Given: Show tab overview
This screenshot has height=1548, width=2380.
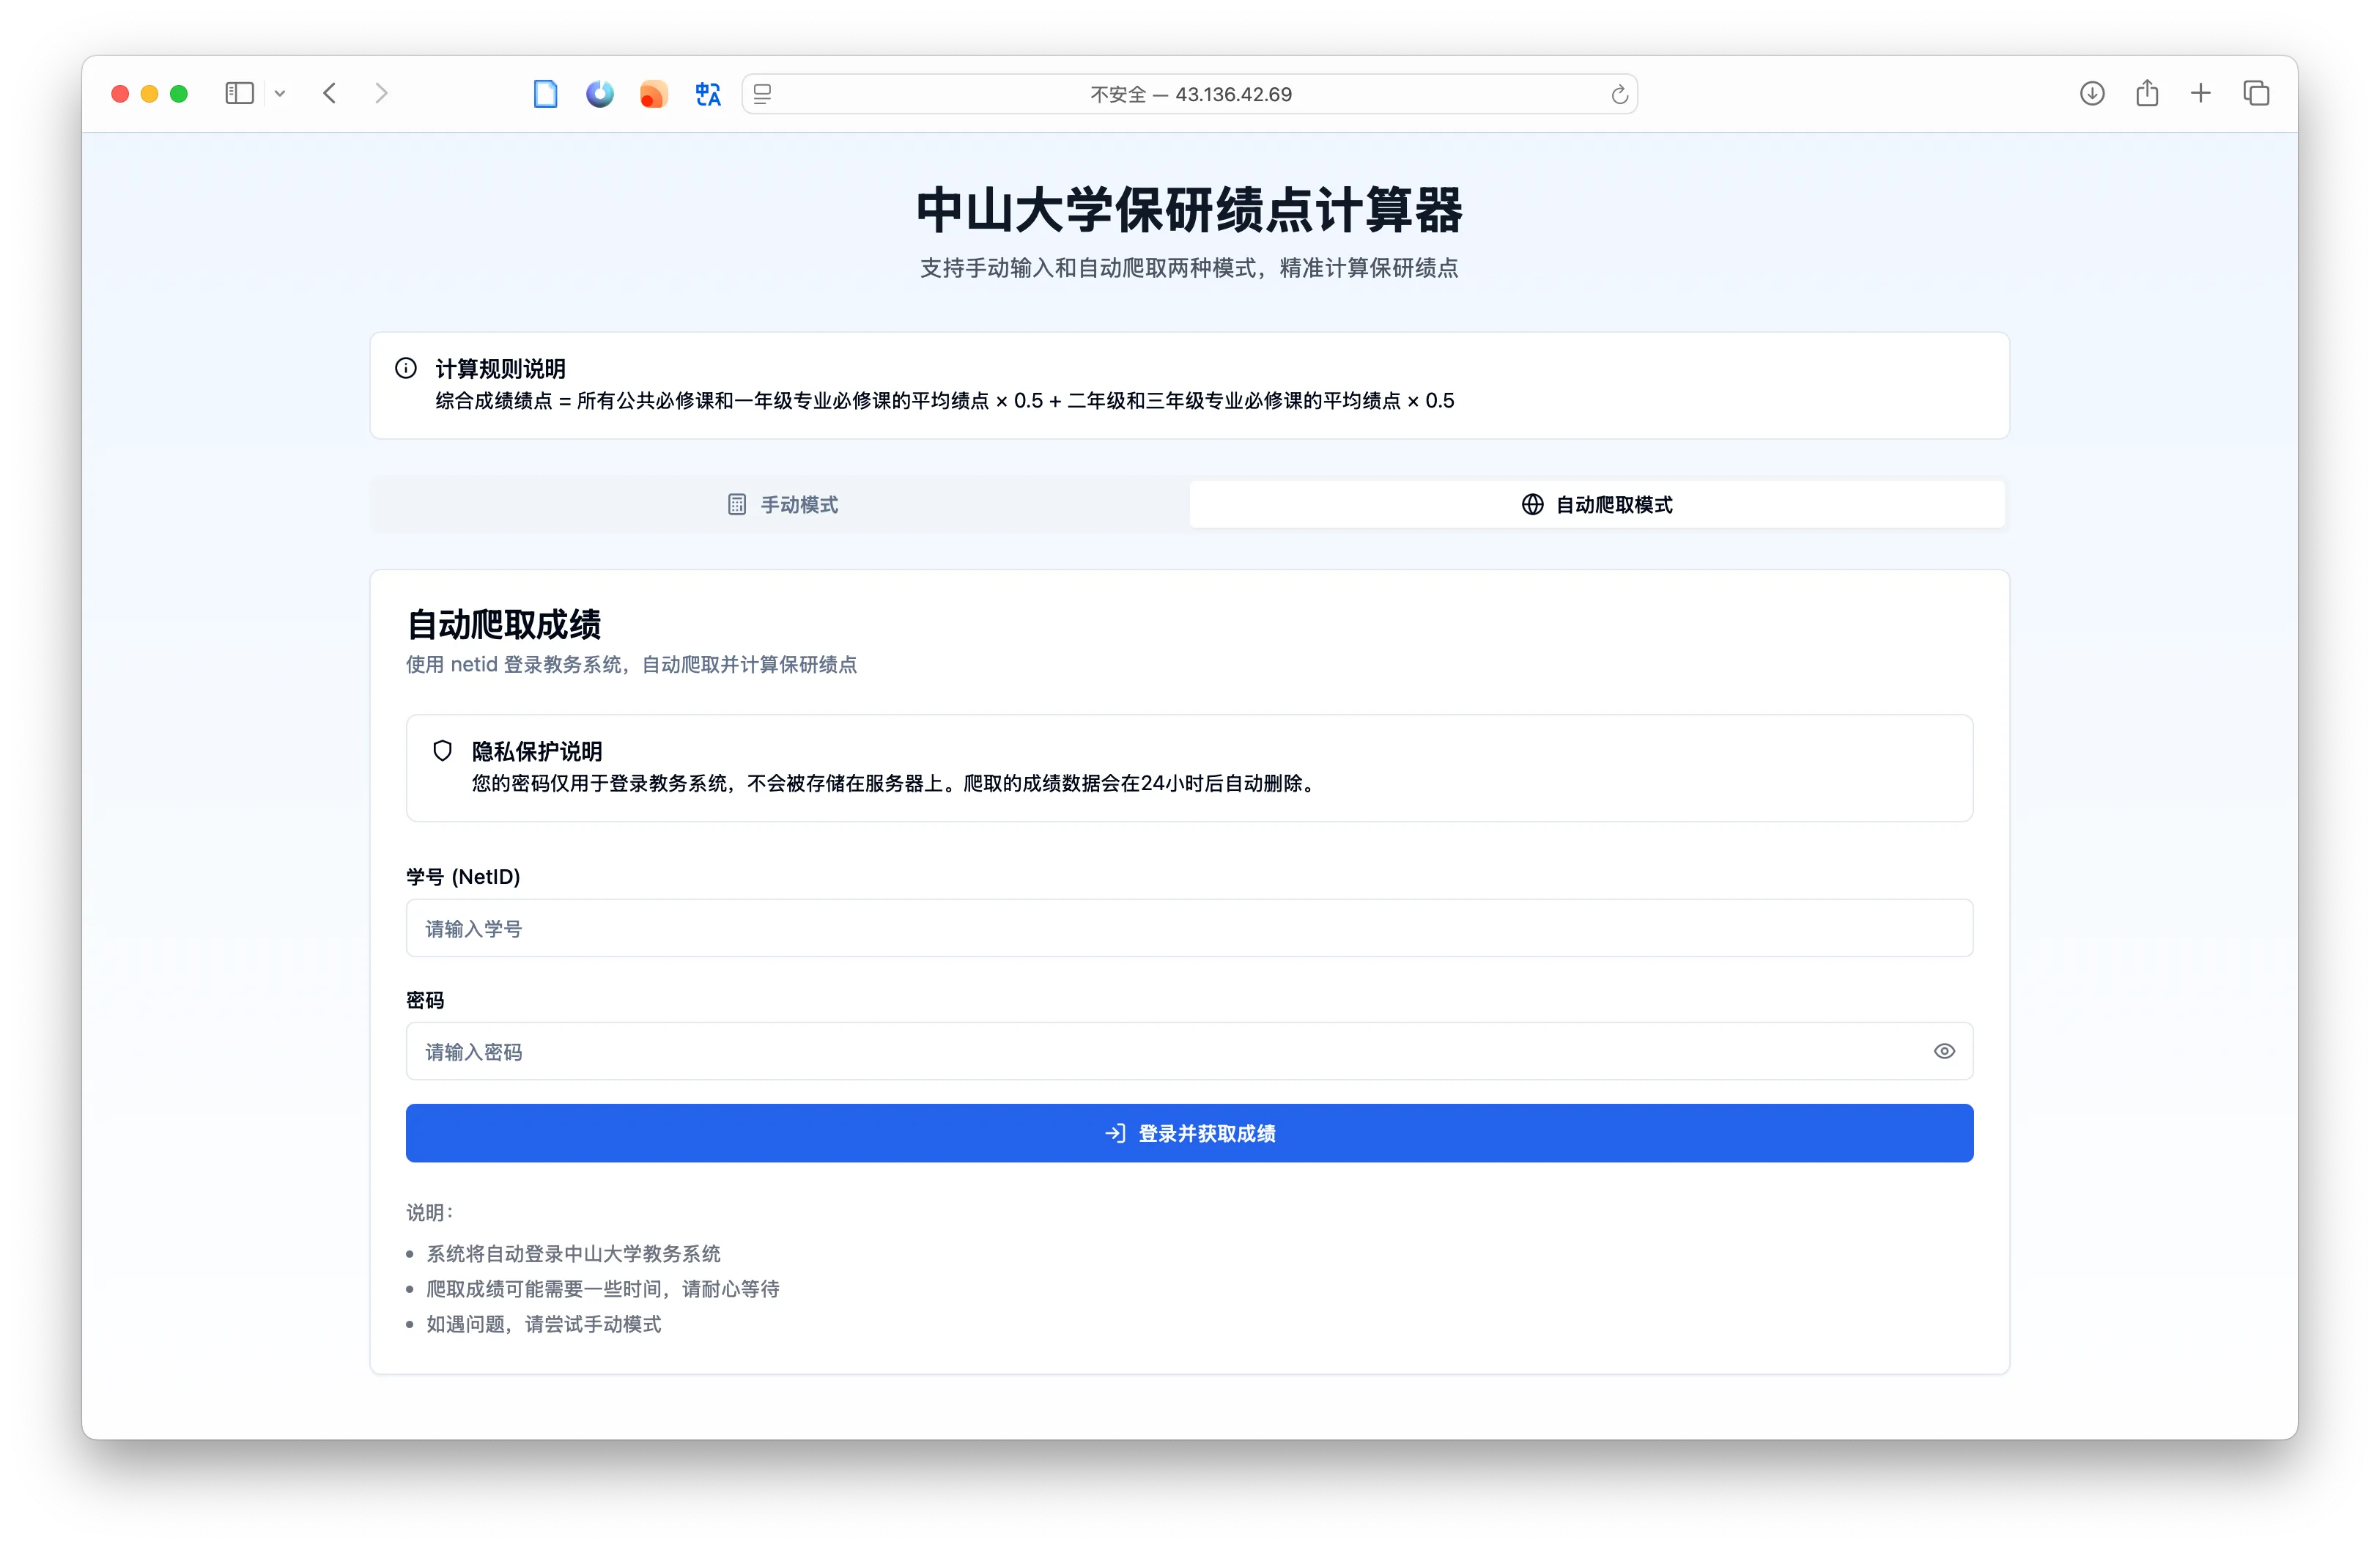Looking at the screenshot, I should pos(2256,94).
